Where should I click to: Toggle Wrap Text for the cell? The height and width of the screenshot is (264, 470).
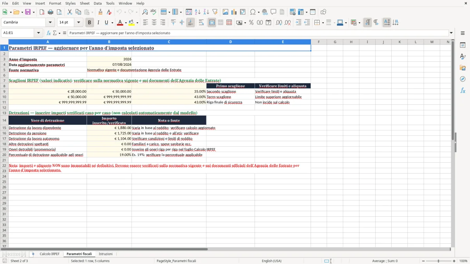click(x=201, y=23)
